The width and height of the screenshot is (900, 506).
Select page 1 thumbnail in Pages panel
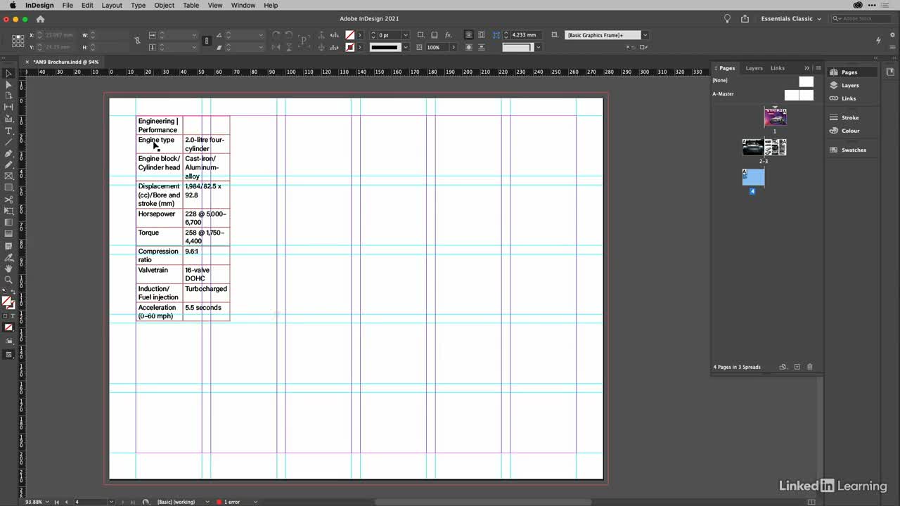coord(775,117)
